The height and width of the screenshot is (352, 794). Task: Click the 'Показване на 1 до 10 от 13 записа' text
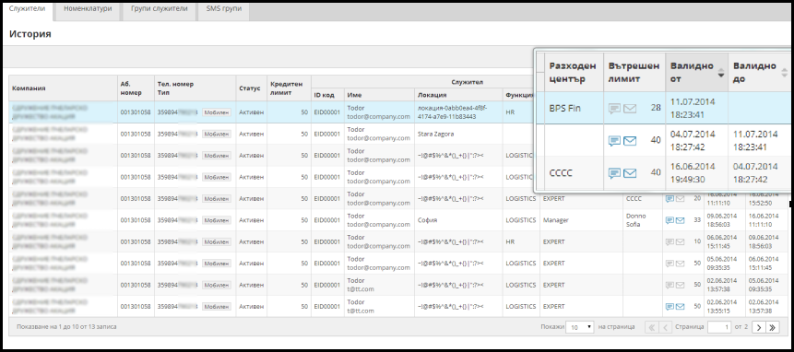click(66, 327)
